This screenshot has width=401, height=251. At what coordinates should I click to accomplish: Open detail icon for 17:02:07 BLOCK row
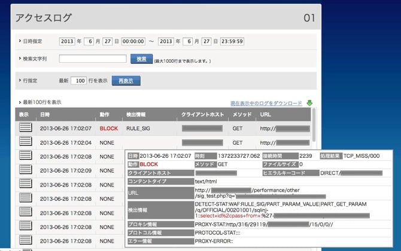coord(26,127)
